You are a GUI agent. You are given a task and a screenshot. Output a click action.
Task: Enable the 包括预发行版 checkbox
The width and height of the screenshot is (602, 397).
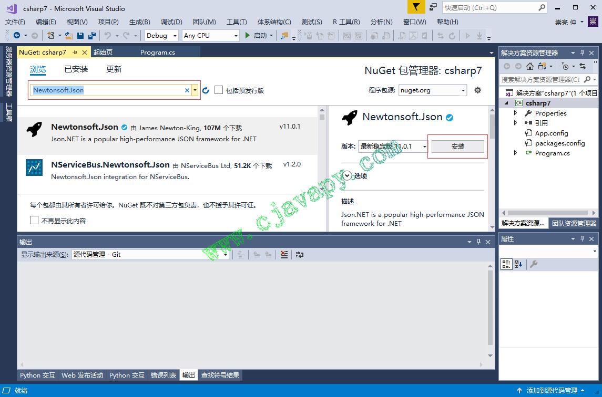pyautogui.click(x=219, y=90)
